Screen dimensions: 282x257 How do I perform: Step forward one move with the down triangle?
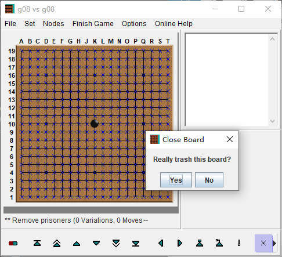pyautogui.click(x=96, y=243)
